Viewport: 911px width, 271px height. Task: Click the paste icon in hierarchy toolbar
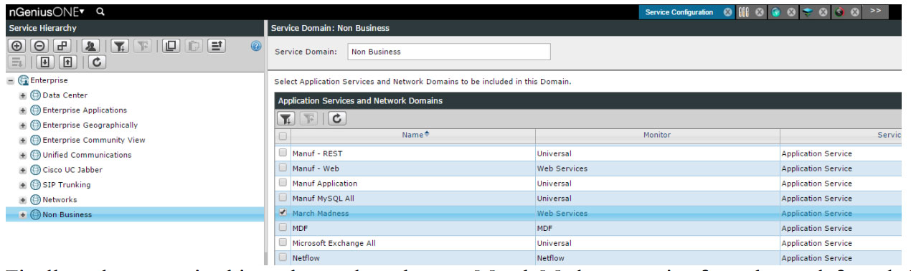(193, 46)
